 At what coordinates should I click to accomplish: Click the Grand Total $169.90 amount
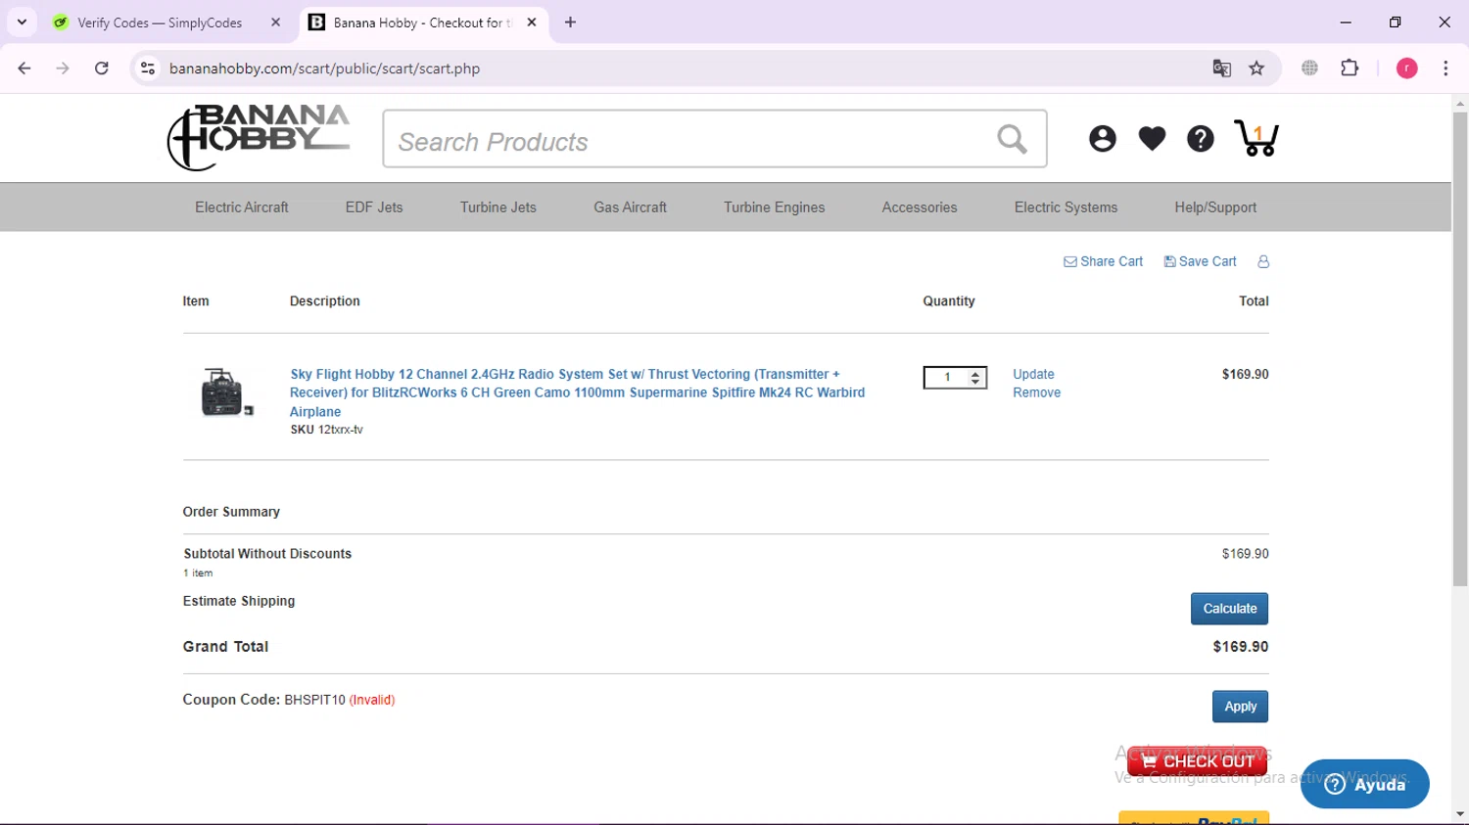[1240, 647]
